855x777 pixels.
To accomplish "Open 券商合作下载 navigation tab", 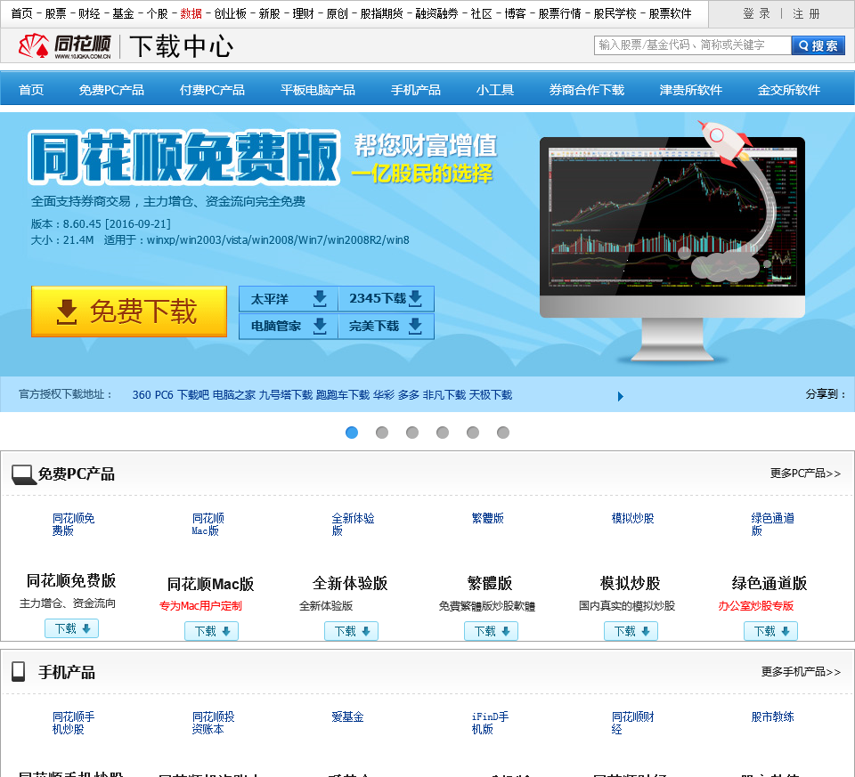I will (586, 90).
